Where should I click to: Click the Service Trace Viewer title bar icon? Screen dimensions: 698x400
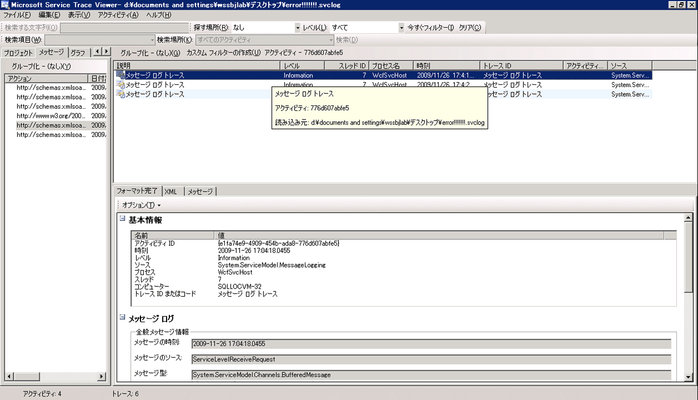5,5
